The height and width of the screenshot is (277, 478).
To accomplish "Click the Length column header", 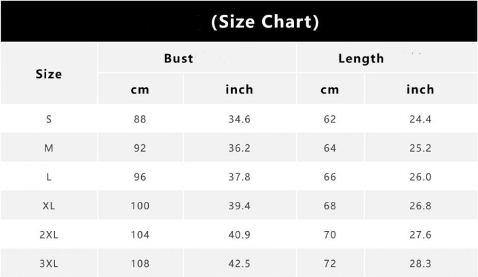I will click(361, 58).
